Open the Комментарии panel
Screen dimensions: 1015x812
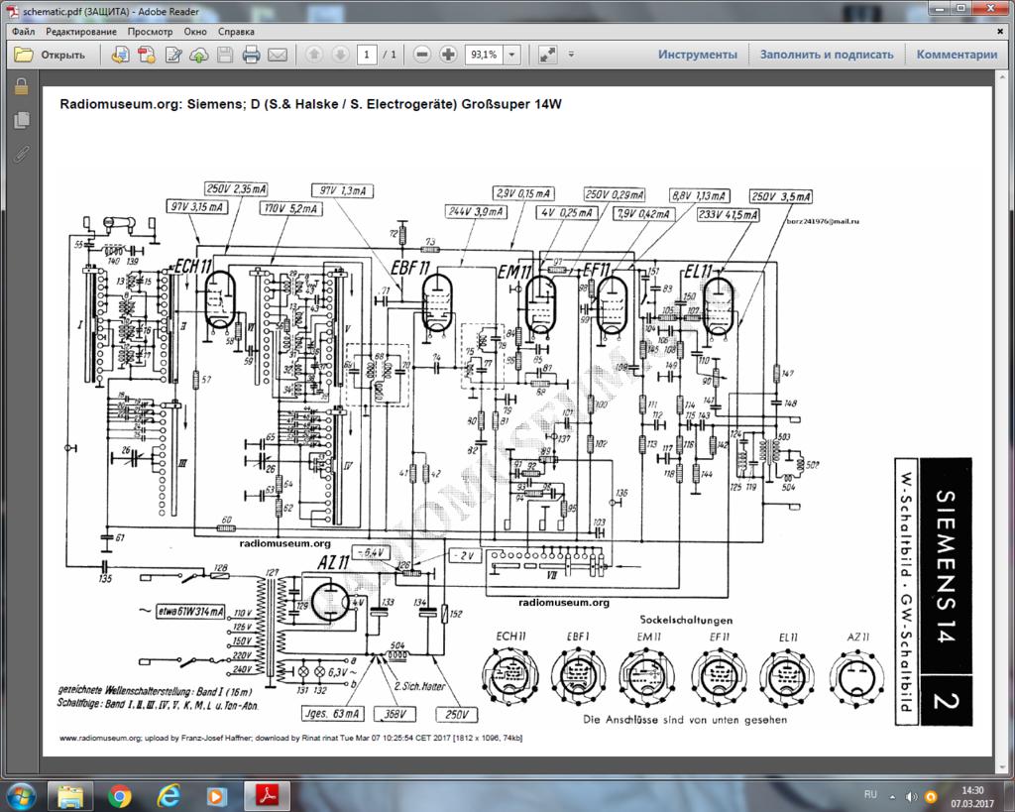click(x=957, y=55)
